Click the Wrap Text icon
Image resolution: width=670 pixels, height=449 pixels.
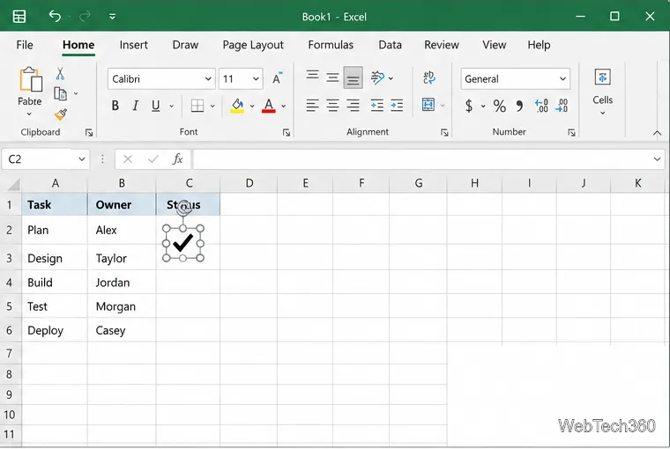click(429, 77)
